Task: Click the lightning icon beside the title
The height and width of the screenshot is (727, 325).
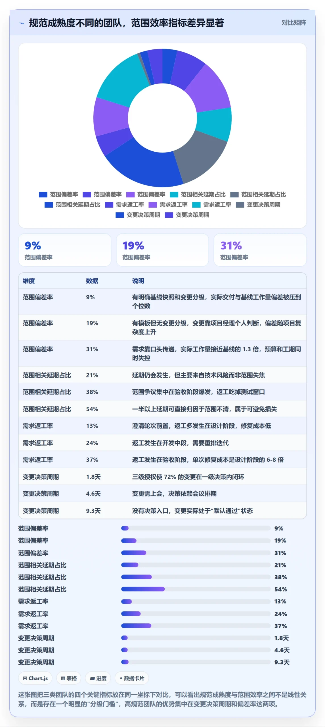Action: [22, 23]
